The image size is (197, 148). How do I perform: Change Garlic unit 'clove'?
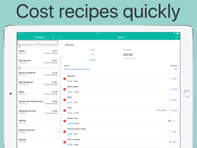pyautogui.click(x=175, y=110)
